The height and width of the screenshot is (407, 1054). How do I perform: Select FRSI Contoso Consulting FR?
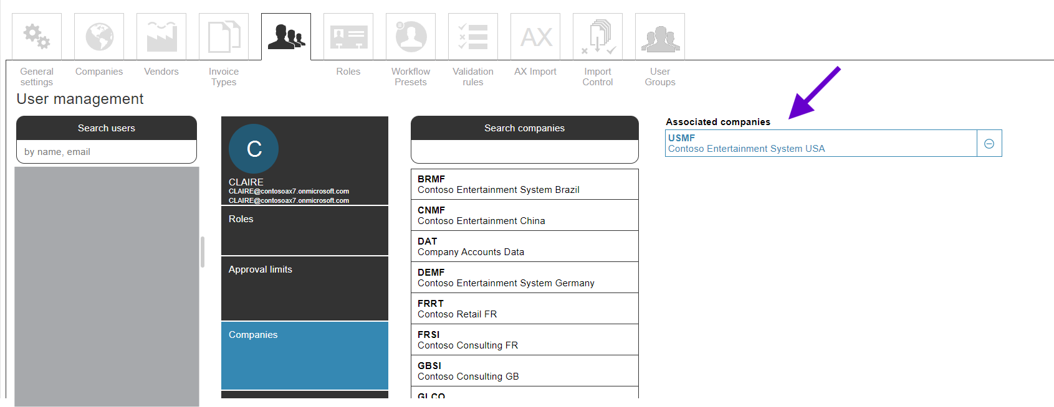525,340
